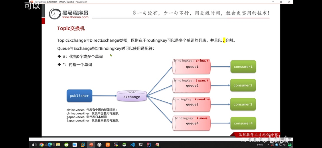Open the overlapping blue-orange squares taskbar app

coord(83,145)
